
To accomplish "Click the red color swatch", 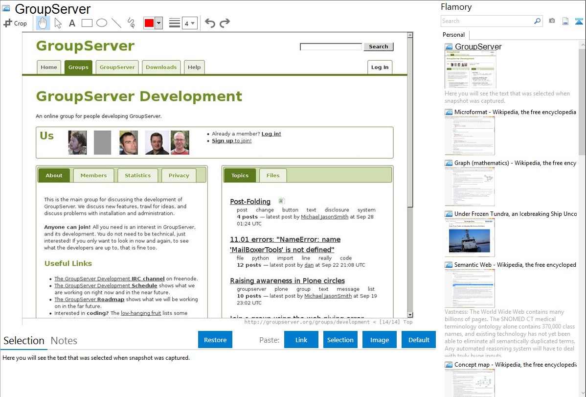I will click(x=149, y=23).
